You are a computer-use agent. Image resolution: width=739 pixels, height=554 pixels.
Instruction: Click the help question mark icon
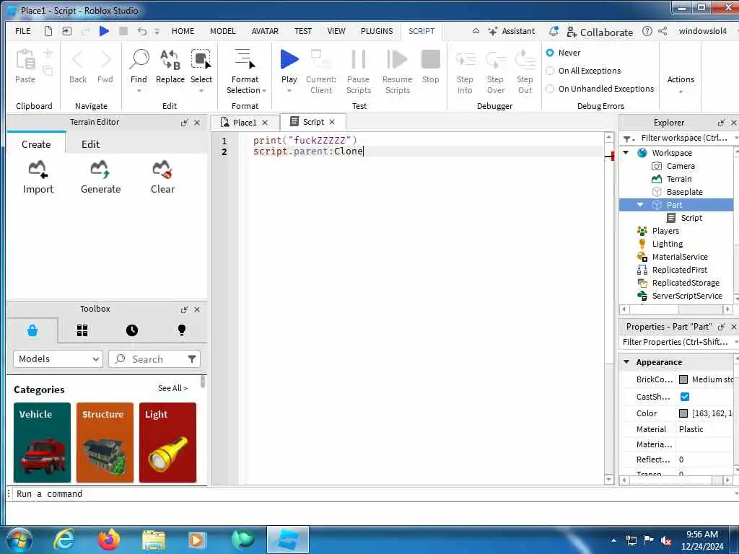[x=647, y=31]
